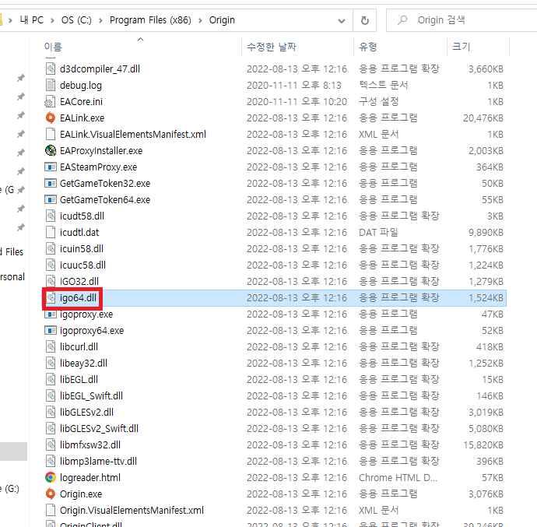Click the EAProxyInstaller.exe icon
The height and width of the screenshot is (527, 537).
pos(51,151)
